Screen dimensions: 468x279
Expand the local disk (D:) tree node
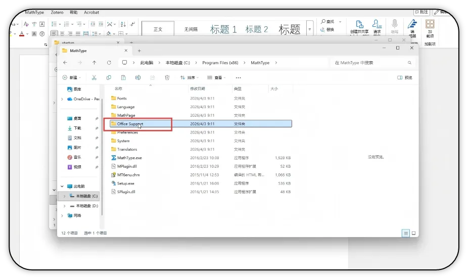click(x=65, y=206)
